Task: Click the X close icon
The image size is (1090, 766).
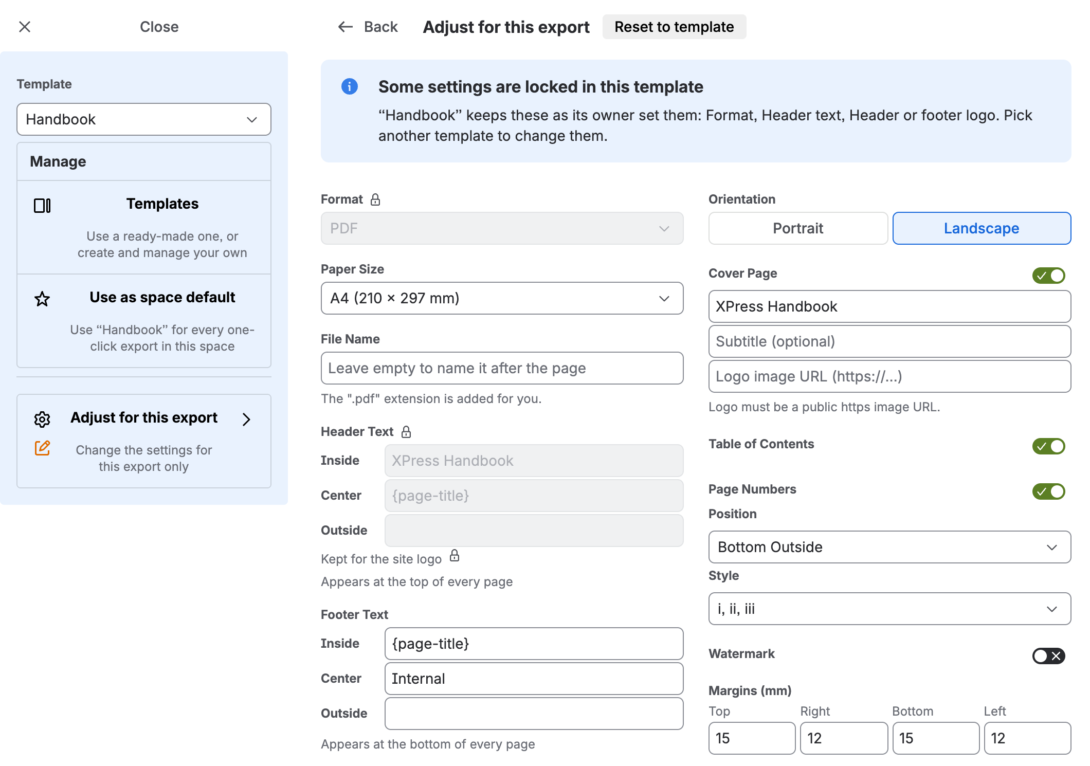Action: click(x=25, y=27)
